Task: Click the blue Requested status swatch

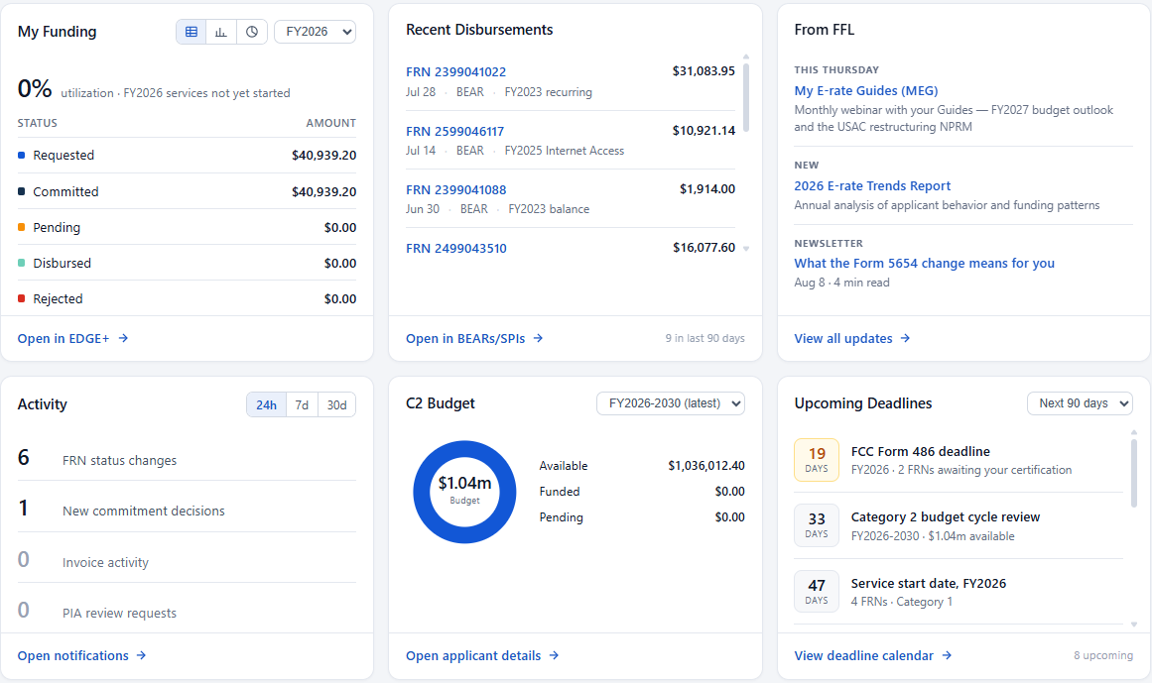Action: click(21, 155)
